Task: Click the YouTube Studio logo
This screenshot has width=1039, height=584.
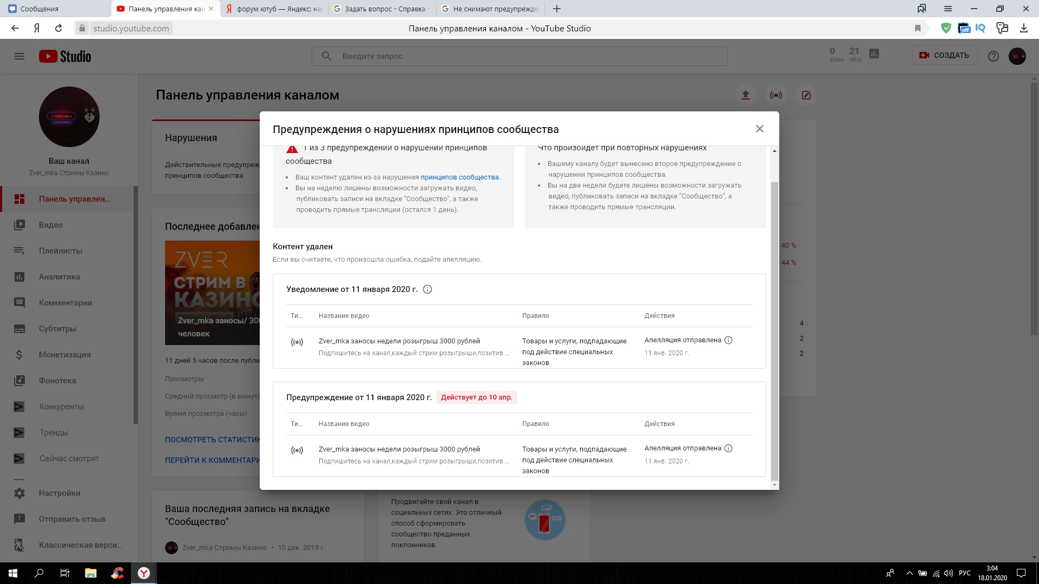Action: (x=65, y=56)
